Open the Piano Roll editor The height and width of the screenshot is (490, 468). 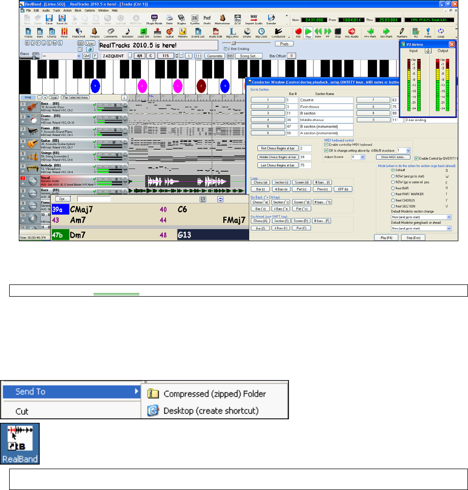78,33
